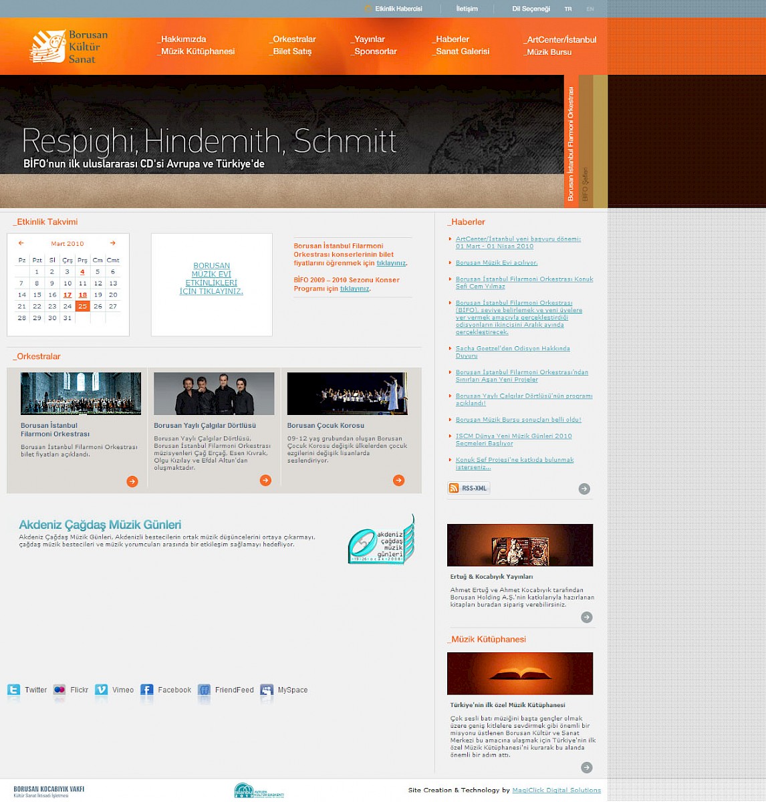766x802 pixels.
Task: Click the Borusan Müzik Evi etkinlikleri link
Action: point(211,279)
